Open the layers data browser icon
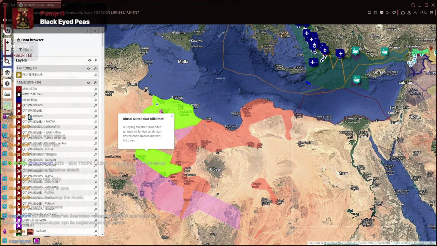 7,72
